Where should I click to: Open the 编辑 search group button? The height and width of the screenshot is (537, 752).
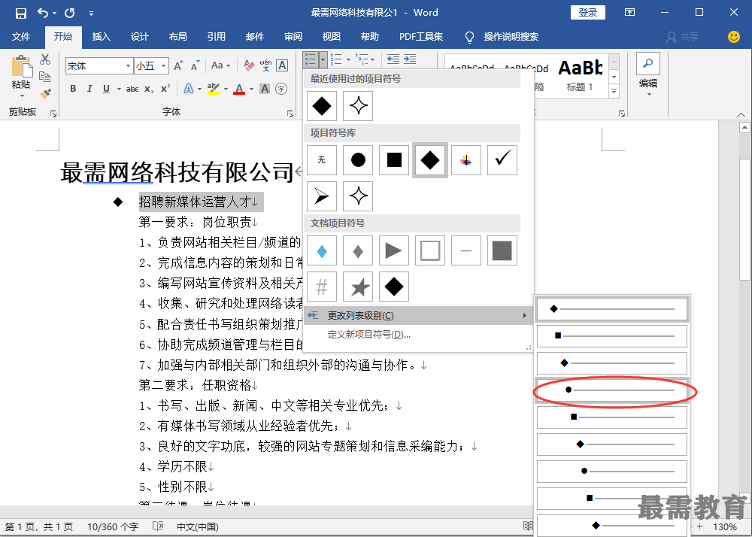click(x=648, y=75)
